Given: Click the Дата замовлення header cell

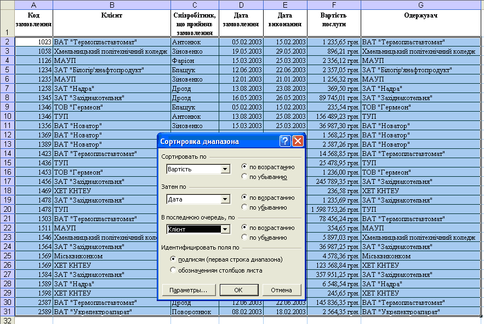Looking at the screenshot, I should click(x=241, y=23).
